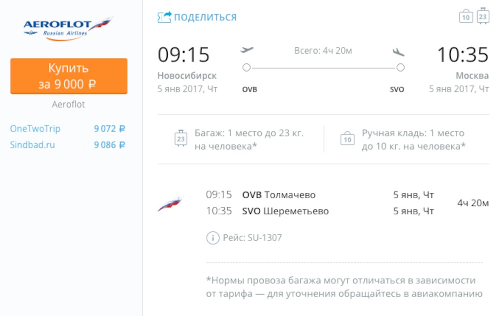Click the OVB origin point on route line

(x=246, y=67)
